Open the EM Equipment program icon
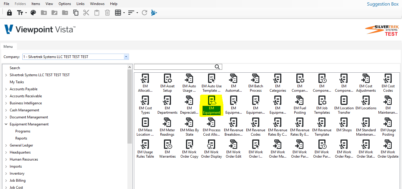 click(212, 105)
